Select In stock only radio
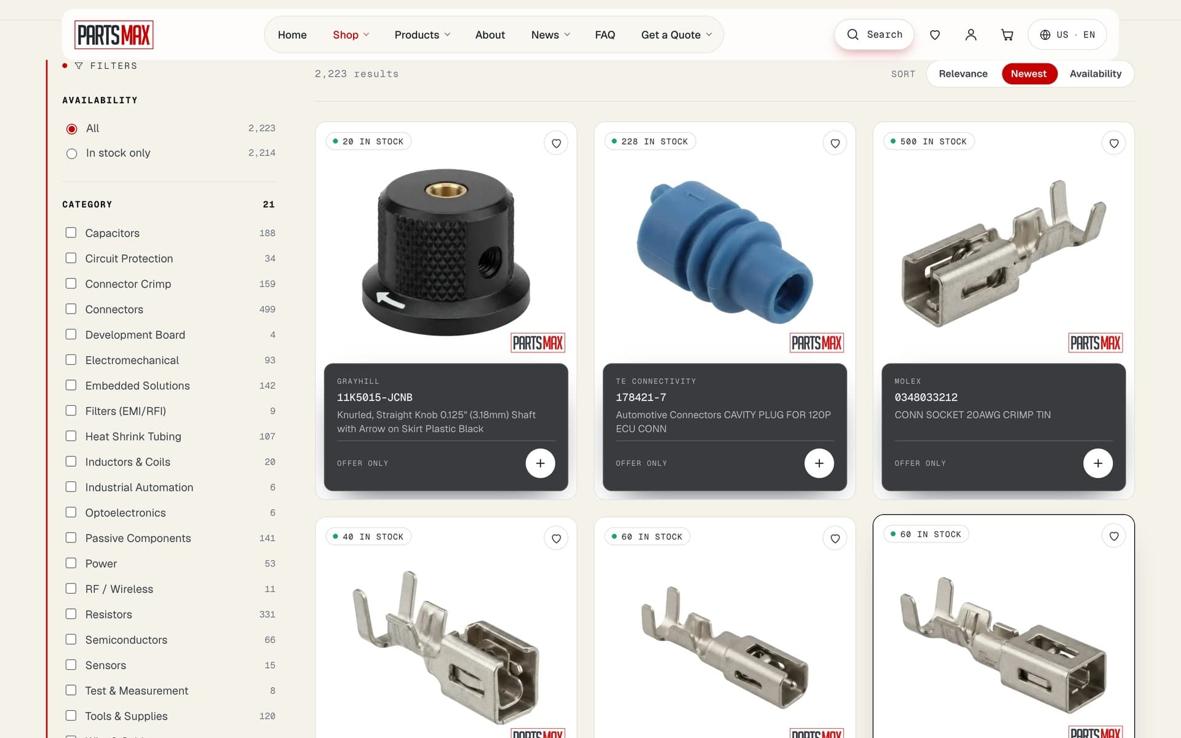Image resolution: width=1181 pixels, height=738 pixels. coord(72,153)
